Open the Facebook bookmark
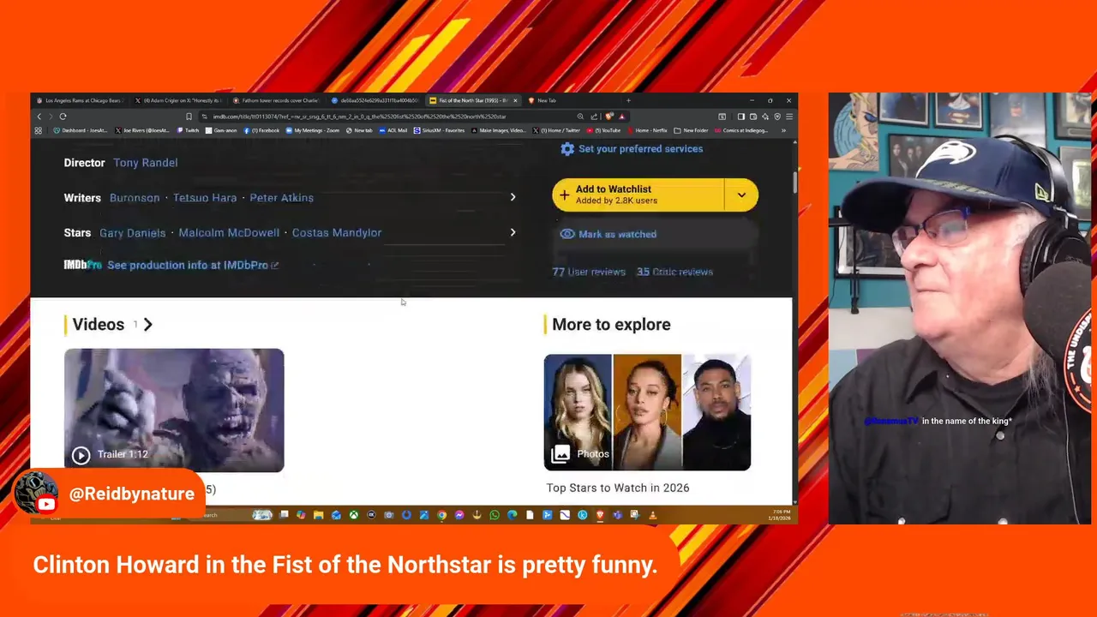 point(262,130)
